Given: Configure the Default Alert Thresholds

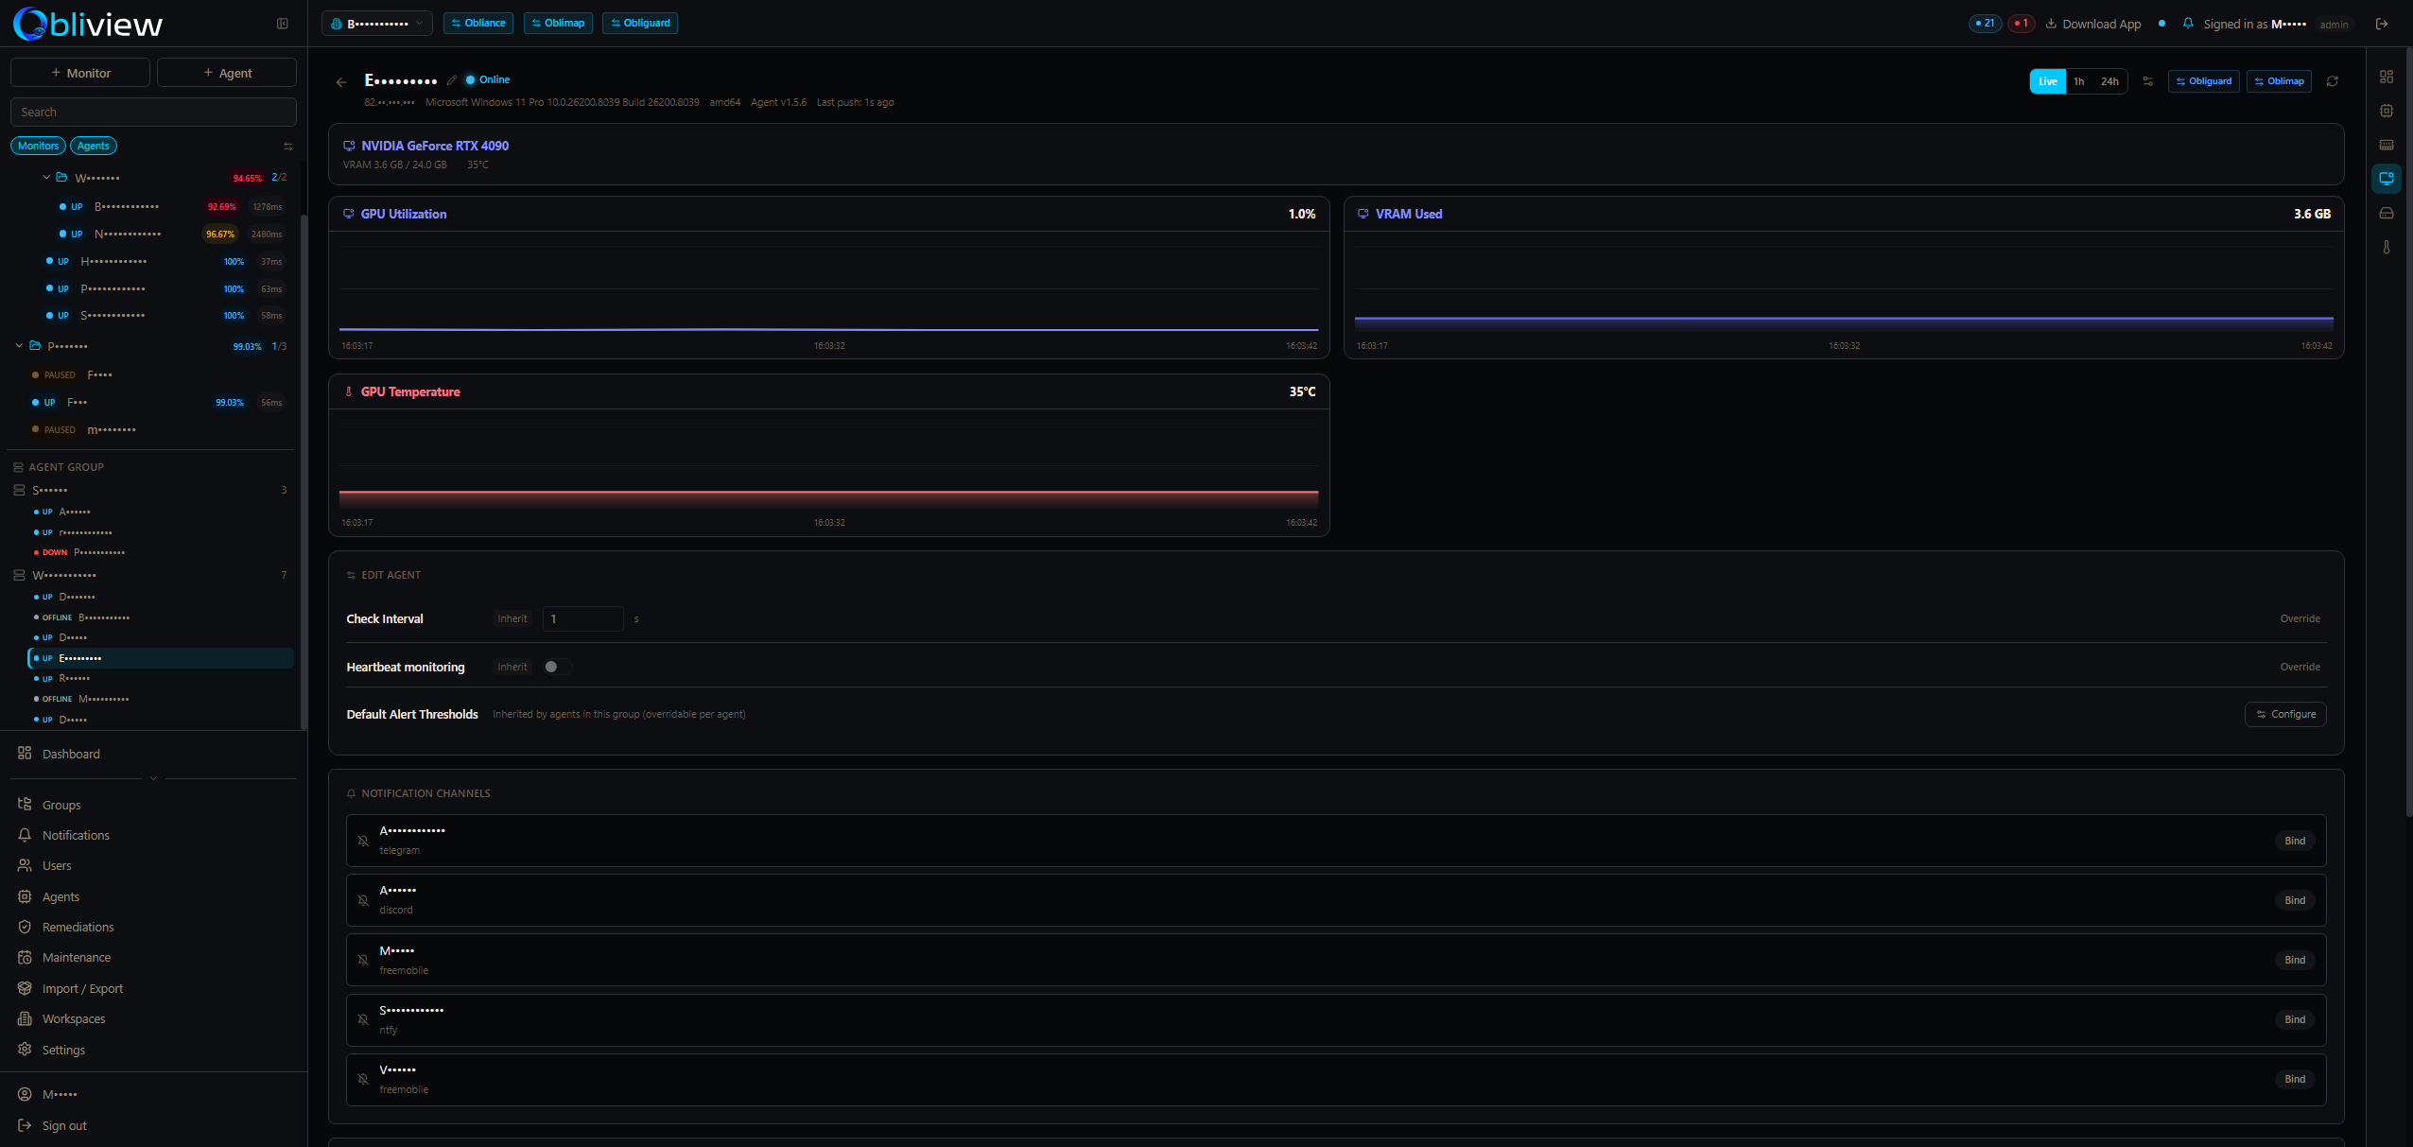Looking at the screenshot, I should click(x=2284, y=714).
